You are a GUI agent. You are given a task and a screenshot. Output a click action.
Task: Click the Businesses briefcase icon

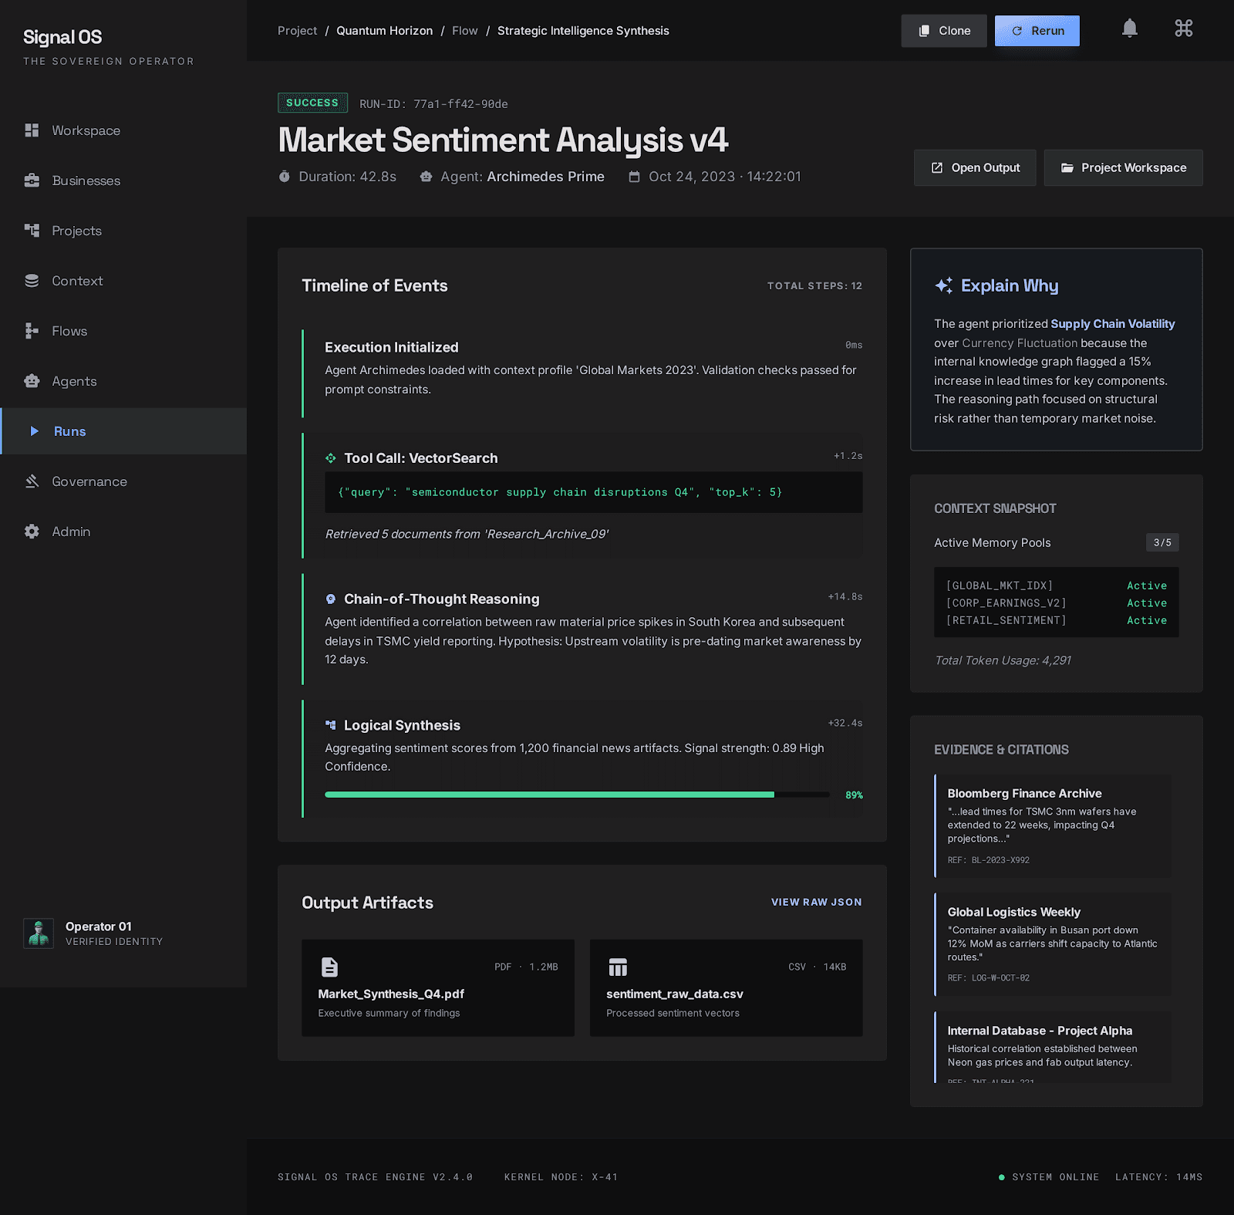[32, 181]
